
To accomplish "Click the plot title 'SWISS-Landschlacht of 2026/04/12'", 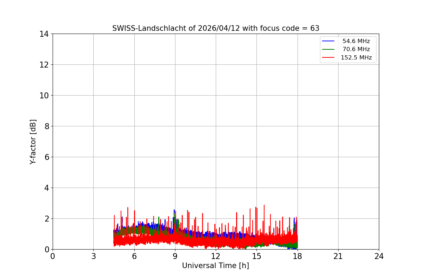I will point(216,28).
